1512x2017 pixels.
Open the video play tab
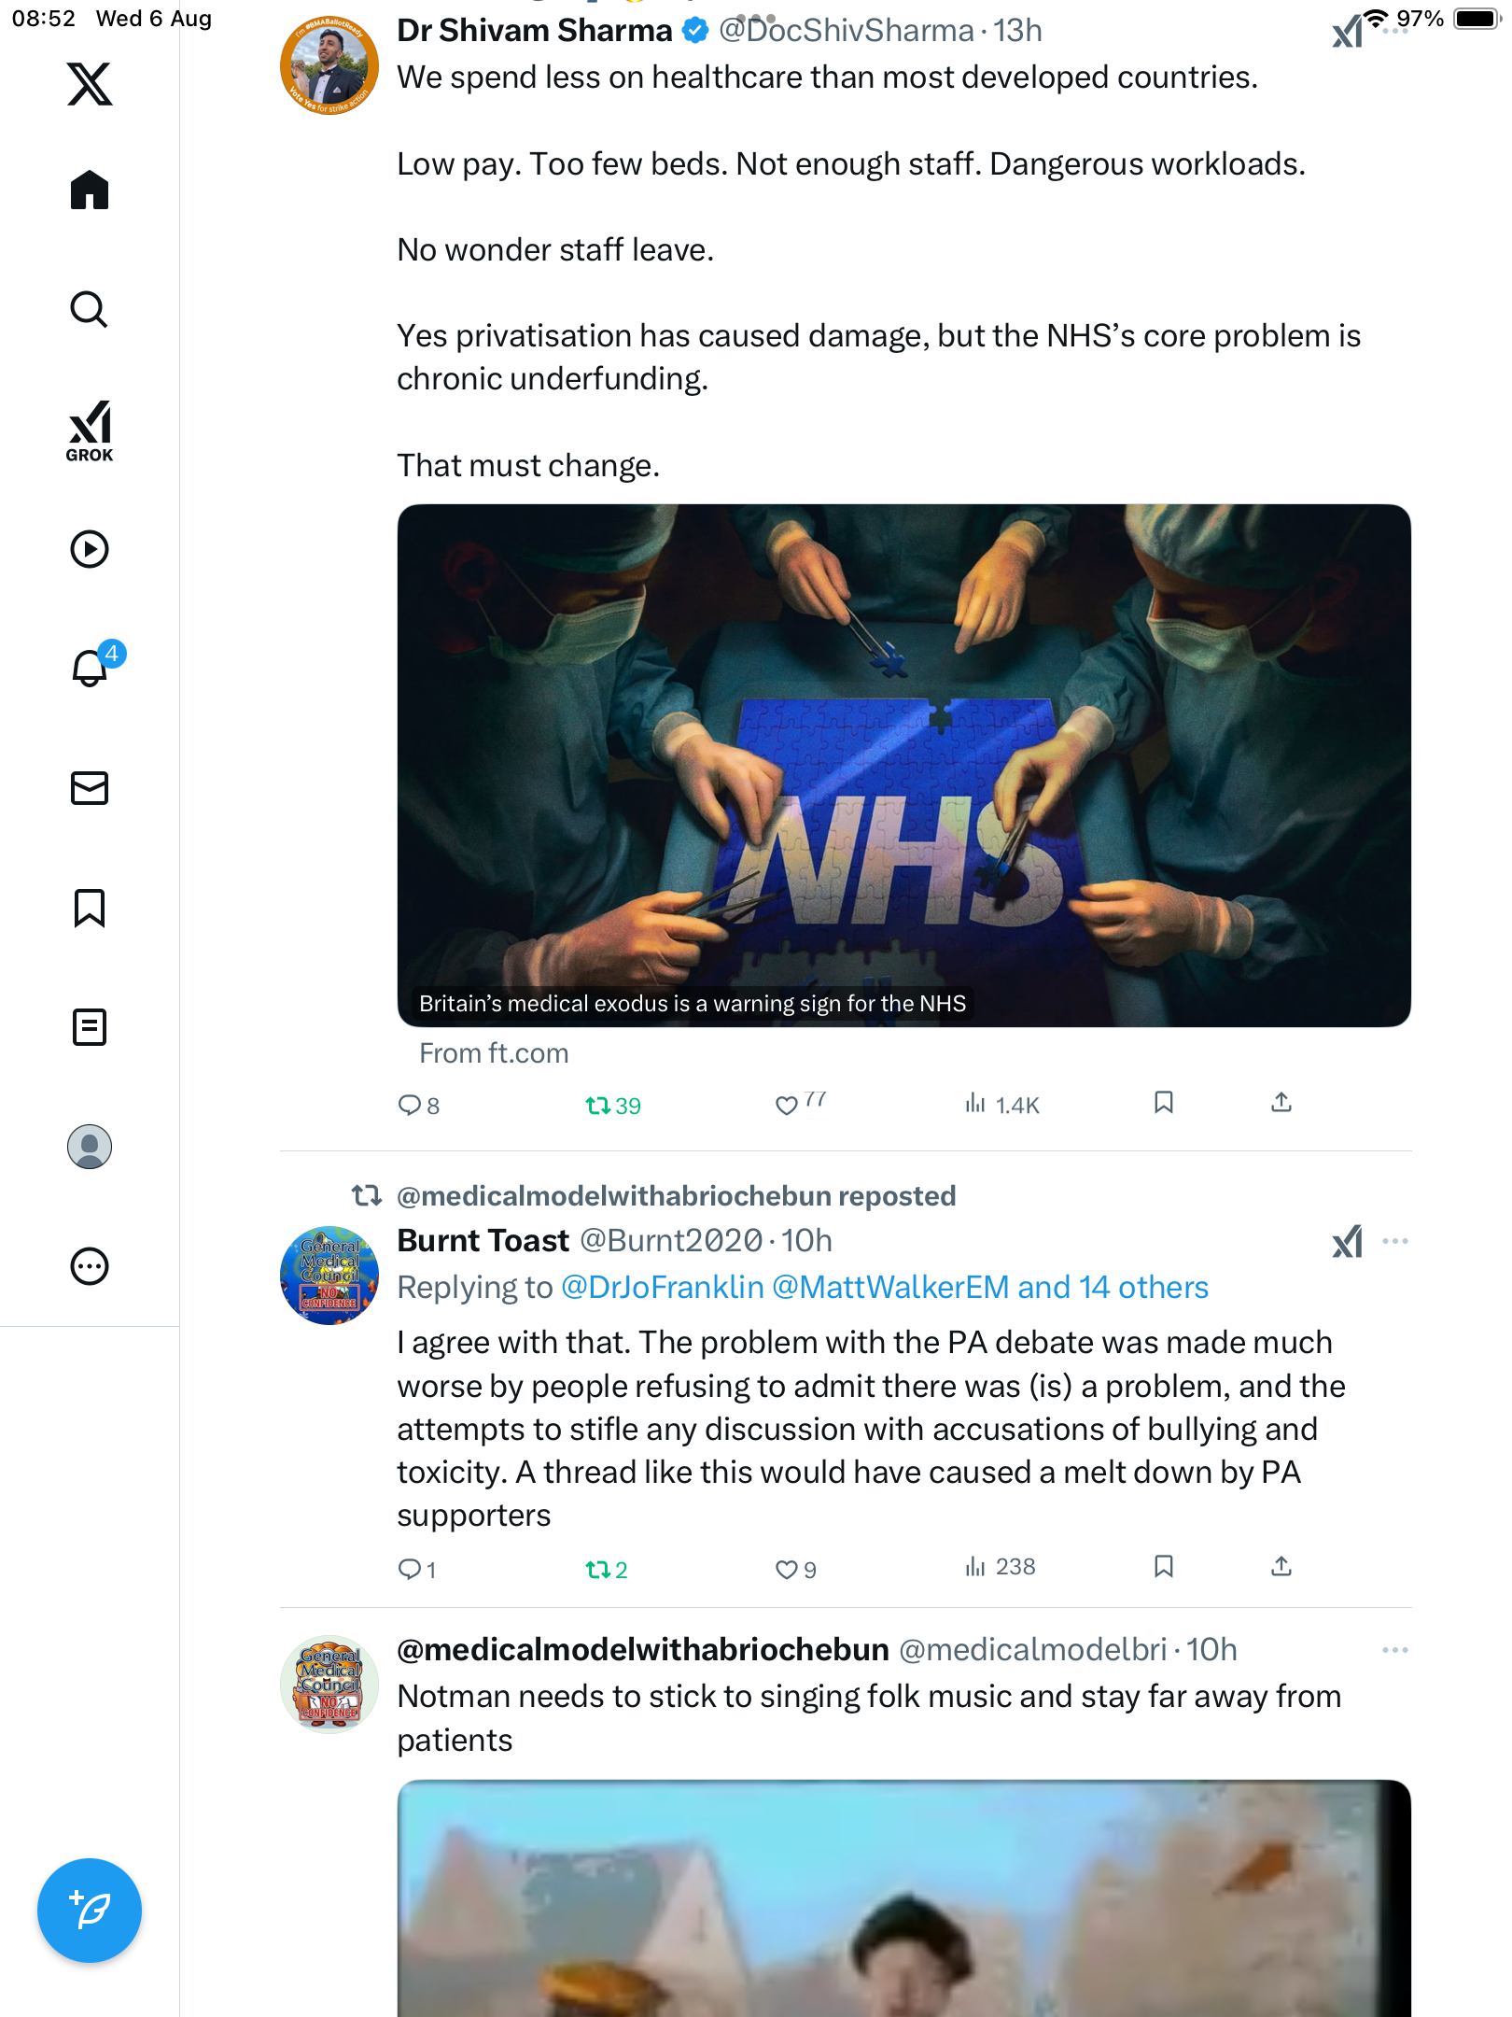coord(90,549)
